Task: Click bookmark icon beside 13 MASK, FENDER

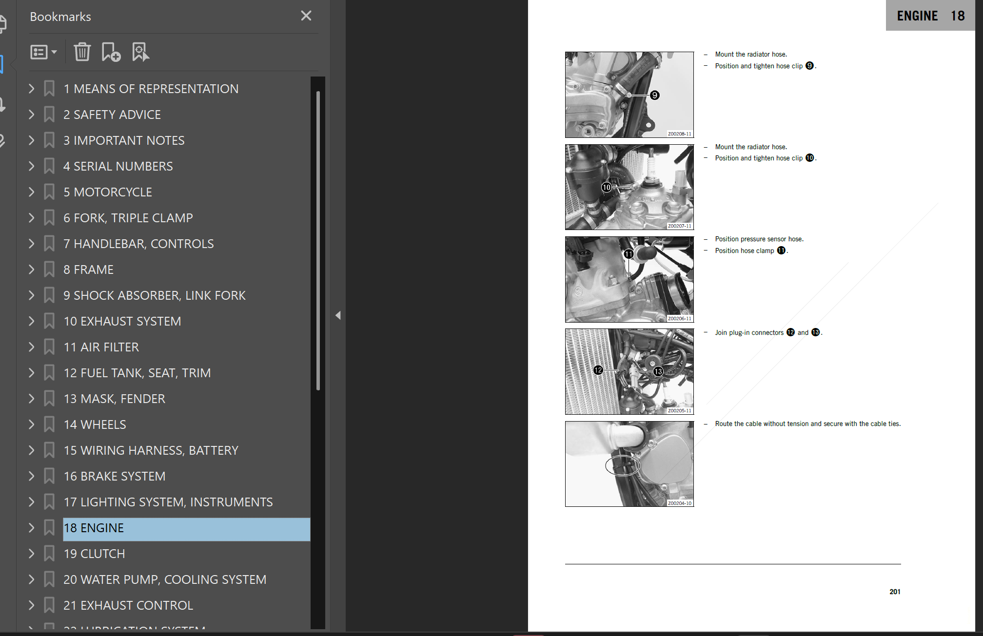Action: coord(49,399)
